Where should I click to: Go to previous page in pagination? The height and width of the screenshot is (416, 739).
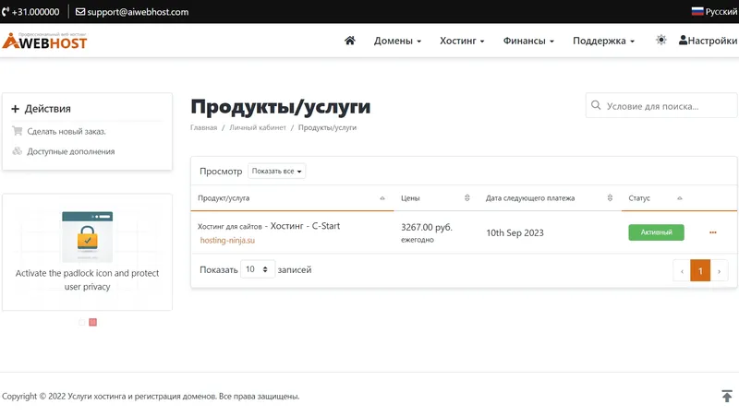point(682,270)
